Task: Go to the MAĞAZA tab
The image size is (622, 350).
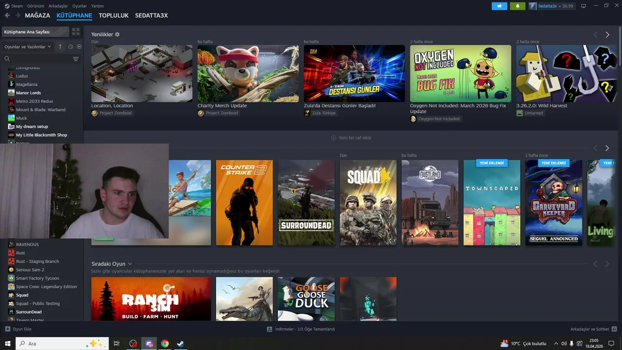Action: [37, 16]
